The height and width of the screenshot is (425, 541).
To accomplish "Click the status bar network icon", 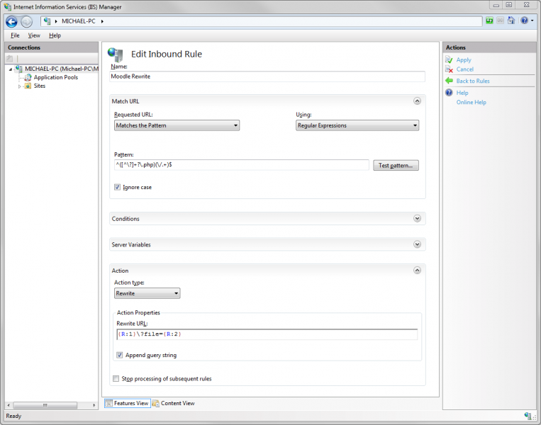I will 528,416.
